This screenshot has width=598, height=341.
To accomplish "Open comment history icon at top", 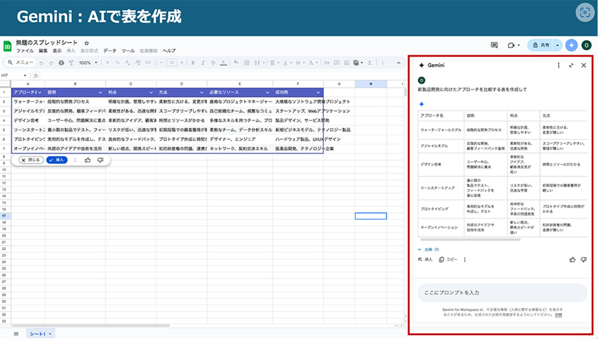I will [495, 45].
